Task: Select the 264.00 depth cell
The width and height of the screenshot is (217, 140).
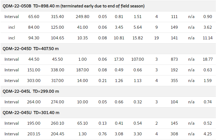Action: [34, 102]
